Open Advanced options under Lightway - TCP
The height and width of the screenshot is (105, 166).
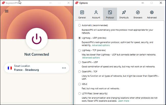pyautogui.click(x=91, y=58)
